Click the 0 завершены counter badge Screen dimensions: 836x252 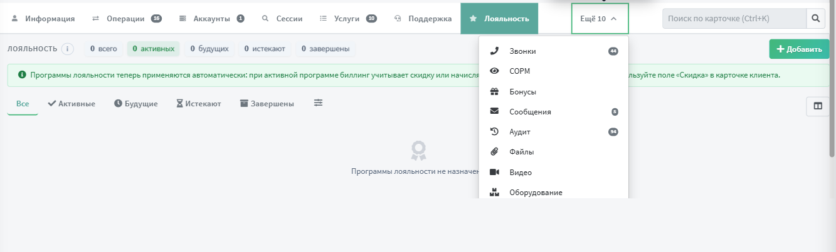pyautogui.click(x=325, y=49)
